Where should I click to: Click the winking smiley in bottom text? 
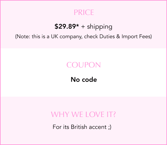pyautogui.click(x=110, y=127)
